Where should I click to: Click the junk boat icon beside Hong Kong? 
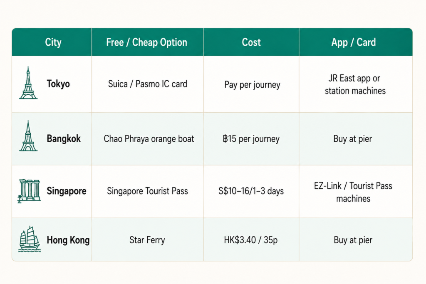click(30, 239)
